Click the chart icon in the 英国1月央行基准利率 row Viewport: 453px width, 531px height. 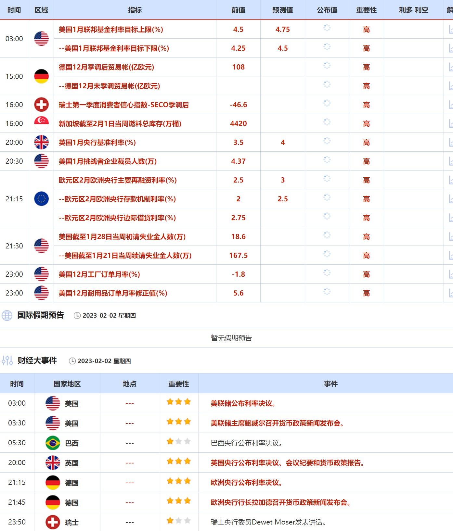tap(450, 143)
